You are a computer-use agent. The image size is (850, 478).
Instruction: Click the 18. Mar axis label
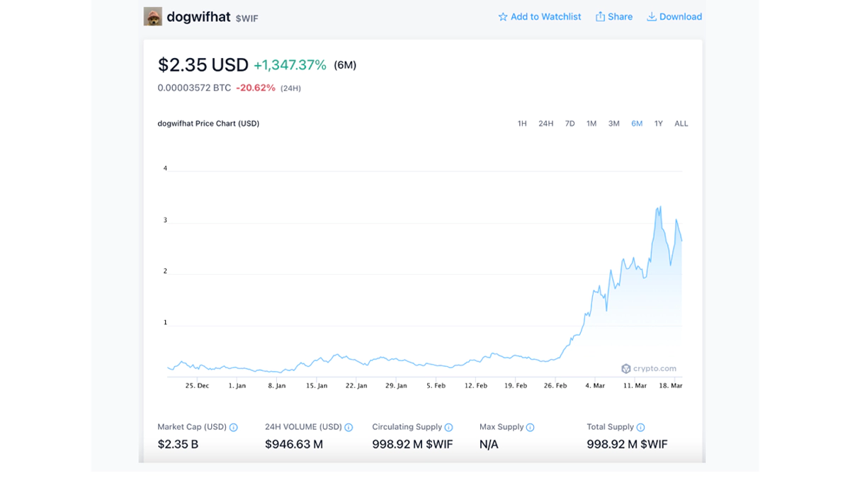671,386
